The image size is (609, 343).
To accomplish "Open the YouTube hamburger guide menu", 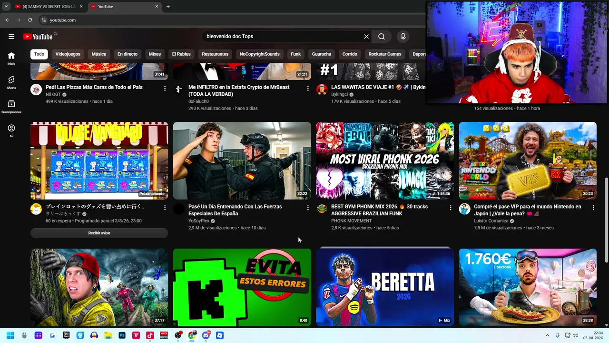I will [11, 37].
